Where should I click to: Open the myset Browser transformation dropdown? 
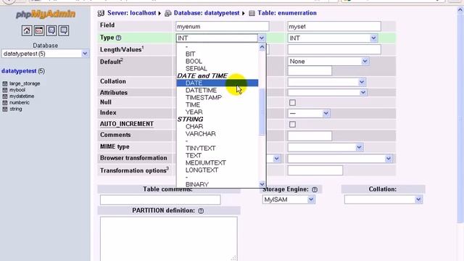(x=340, y=159)
